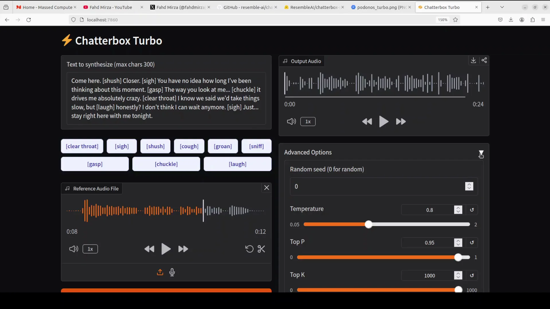Image resolution: width=550 pixels, height=309 pixels.
Task: Record reference audio with the microphone
Action: click(x=172, y=272)
